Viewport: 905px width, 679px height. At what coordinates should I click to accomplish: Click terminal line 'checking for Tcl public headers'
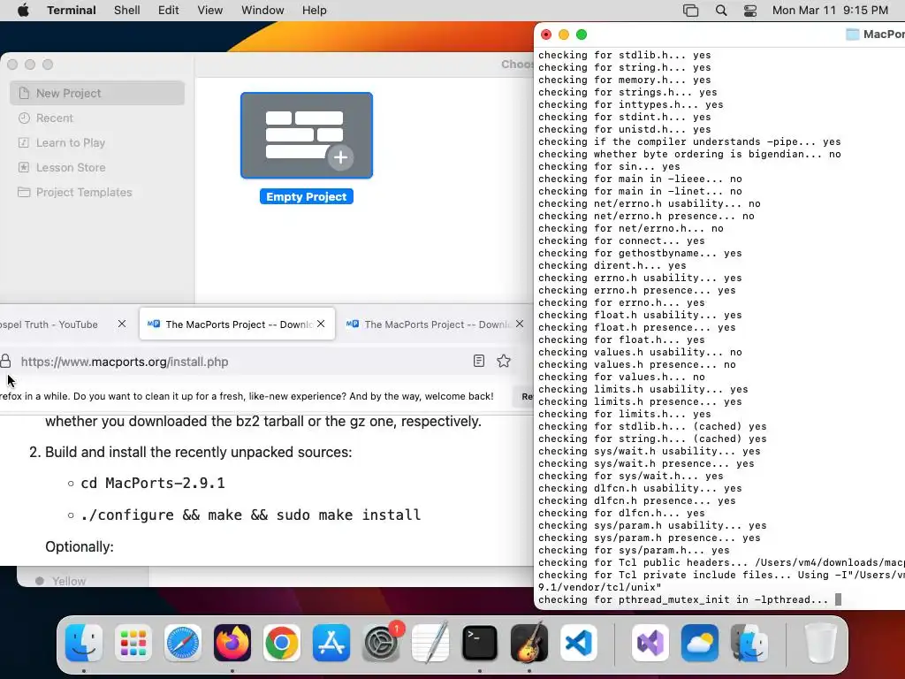(721, 562)
